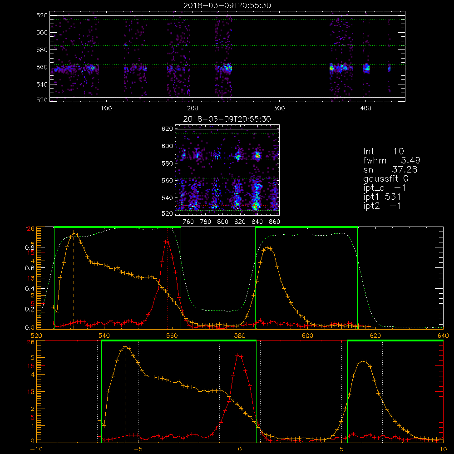Click the 'ipt_c -1' parameter line

pos(385,188)
